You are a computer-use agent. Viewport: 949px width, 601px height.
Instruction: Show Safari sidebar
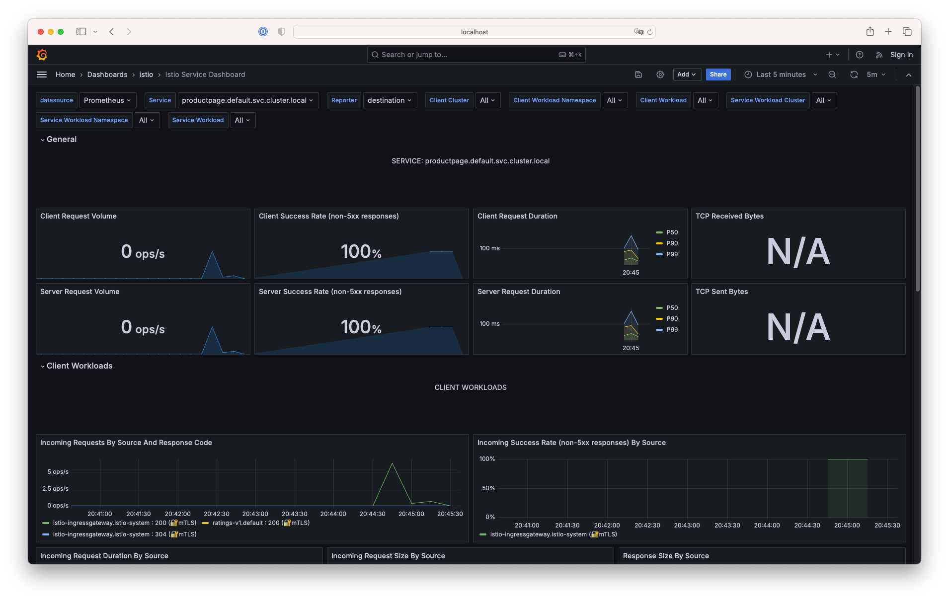point(81,31)
